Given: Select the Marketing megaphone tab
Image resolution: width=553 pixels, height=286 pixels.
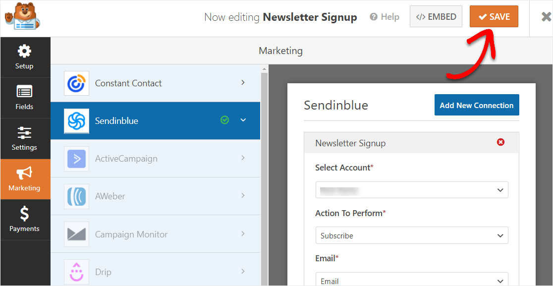Looking at the screenshot, I should [24, 179].
